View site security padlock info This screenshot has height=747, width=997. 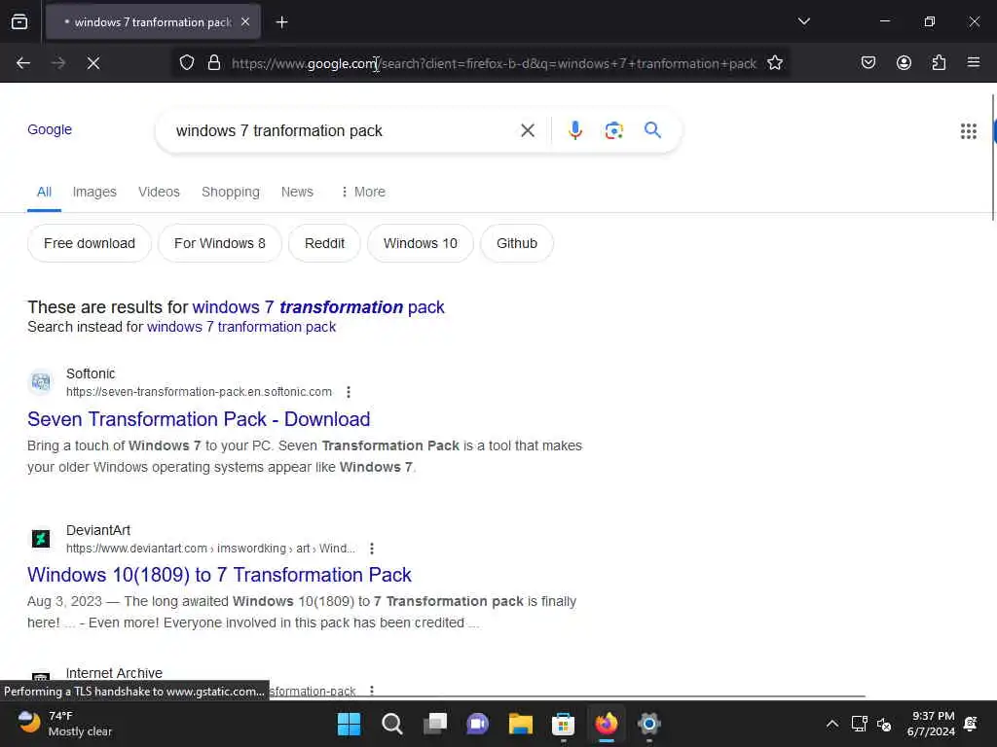coord(214,63)
